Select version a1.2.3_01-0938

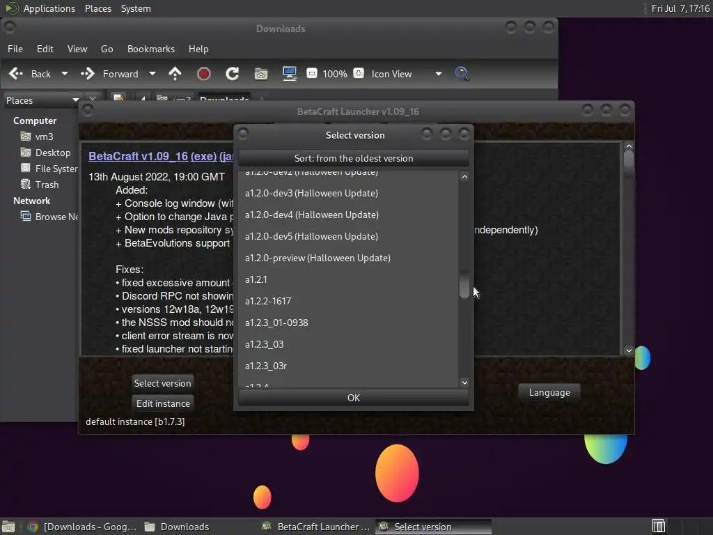(x=348, y=323)
